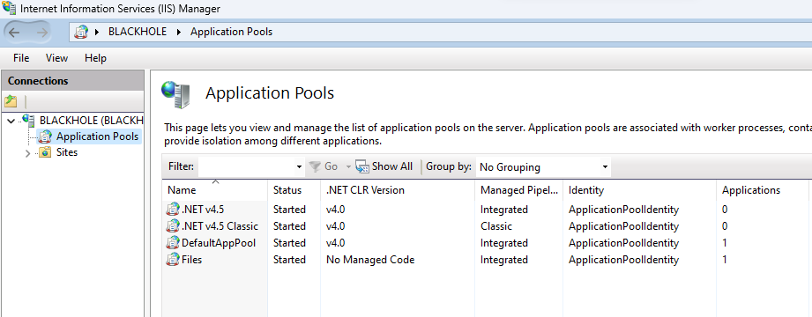Screen dimensions: 812x317
Task: Click the Connections toolbar connect icon
Action: tap(11, 101)
